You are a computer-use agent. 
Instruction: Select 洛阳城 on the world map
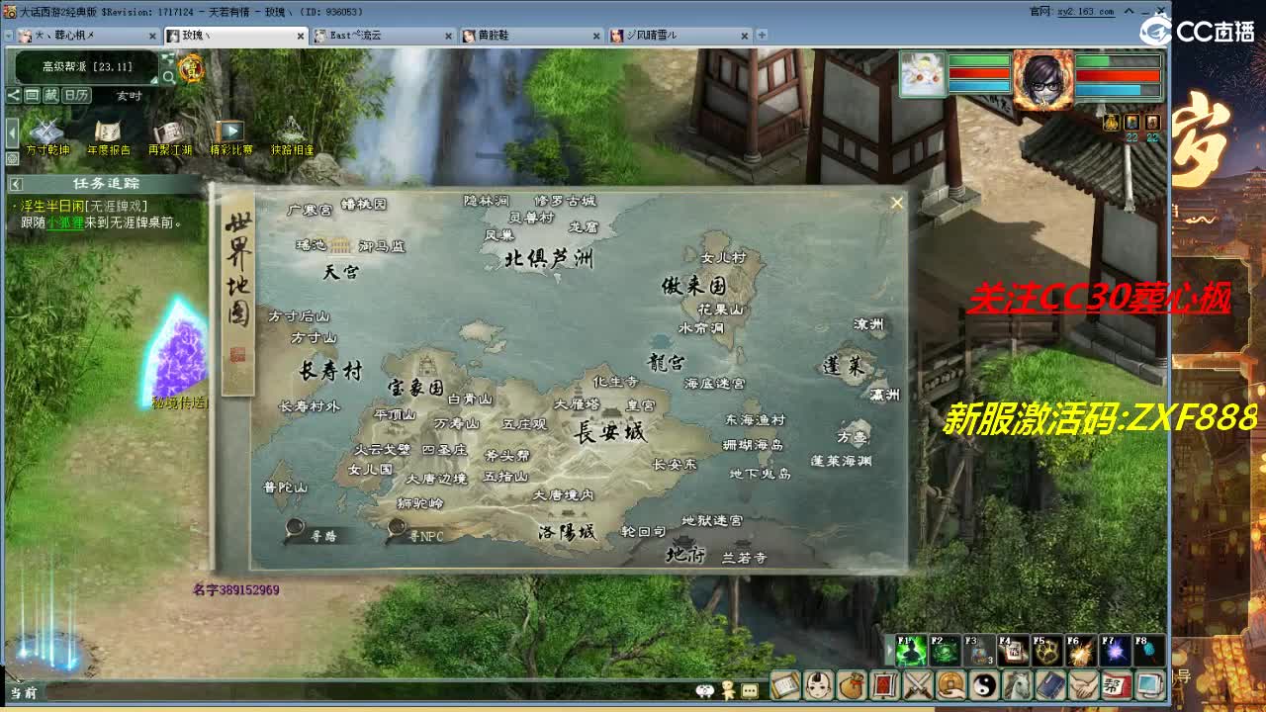[567, 531]
